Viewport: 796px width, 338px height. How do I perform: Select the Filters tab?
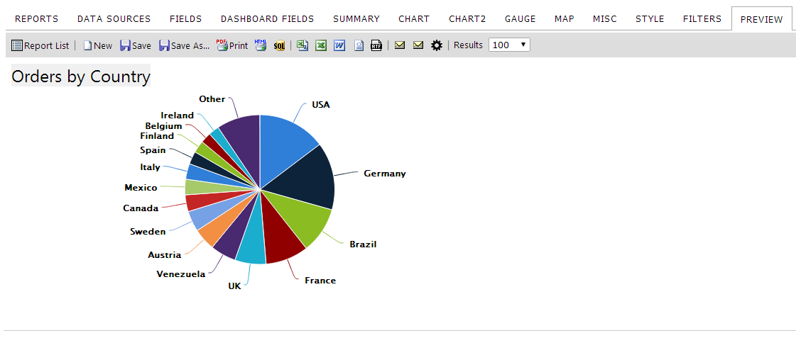point(702,18)
